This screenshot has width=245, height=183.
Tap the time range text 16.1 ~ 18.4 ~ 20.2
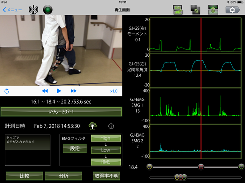click(61, 102)
